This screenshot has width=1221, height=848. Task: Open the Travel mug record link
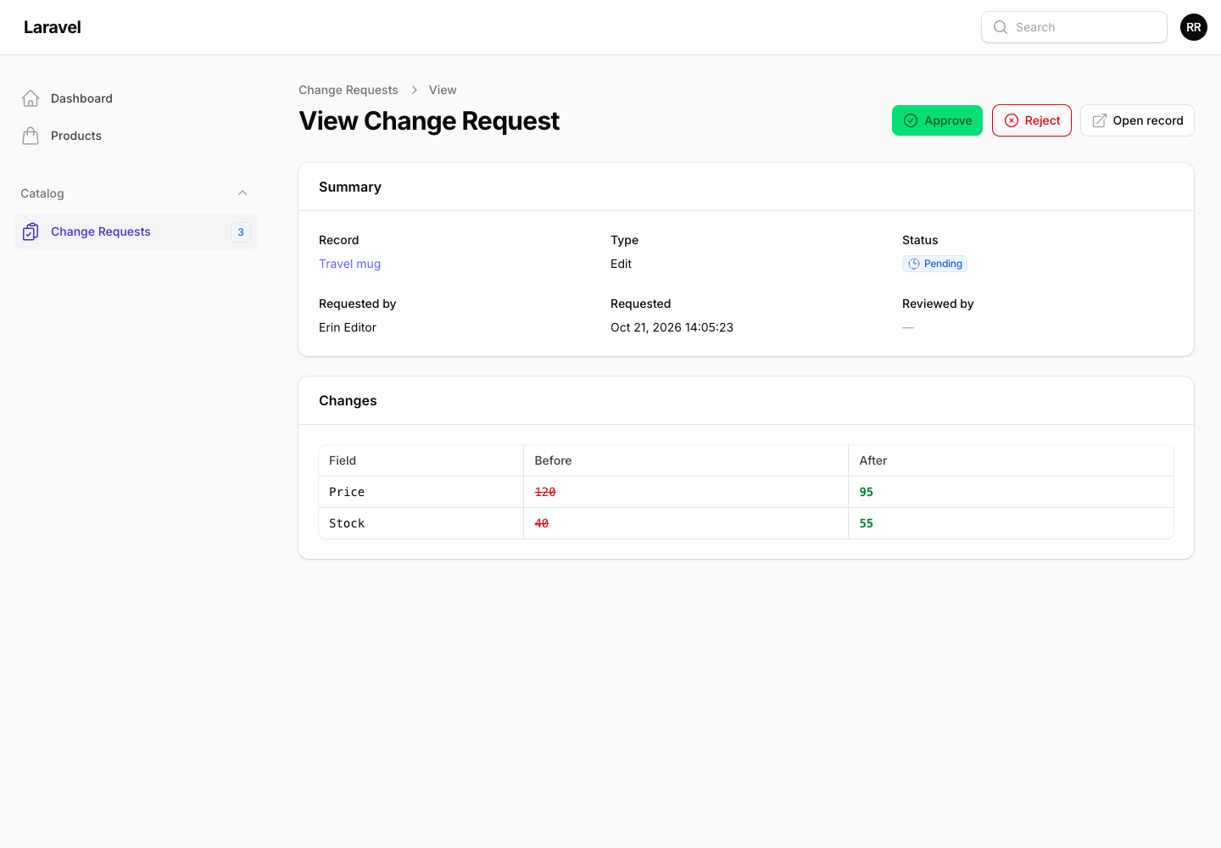(349, 264)
